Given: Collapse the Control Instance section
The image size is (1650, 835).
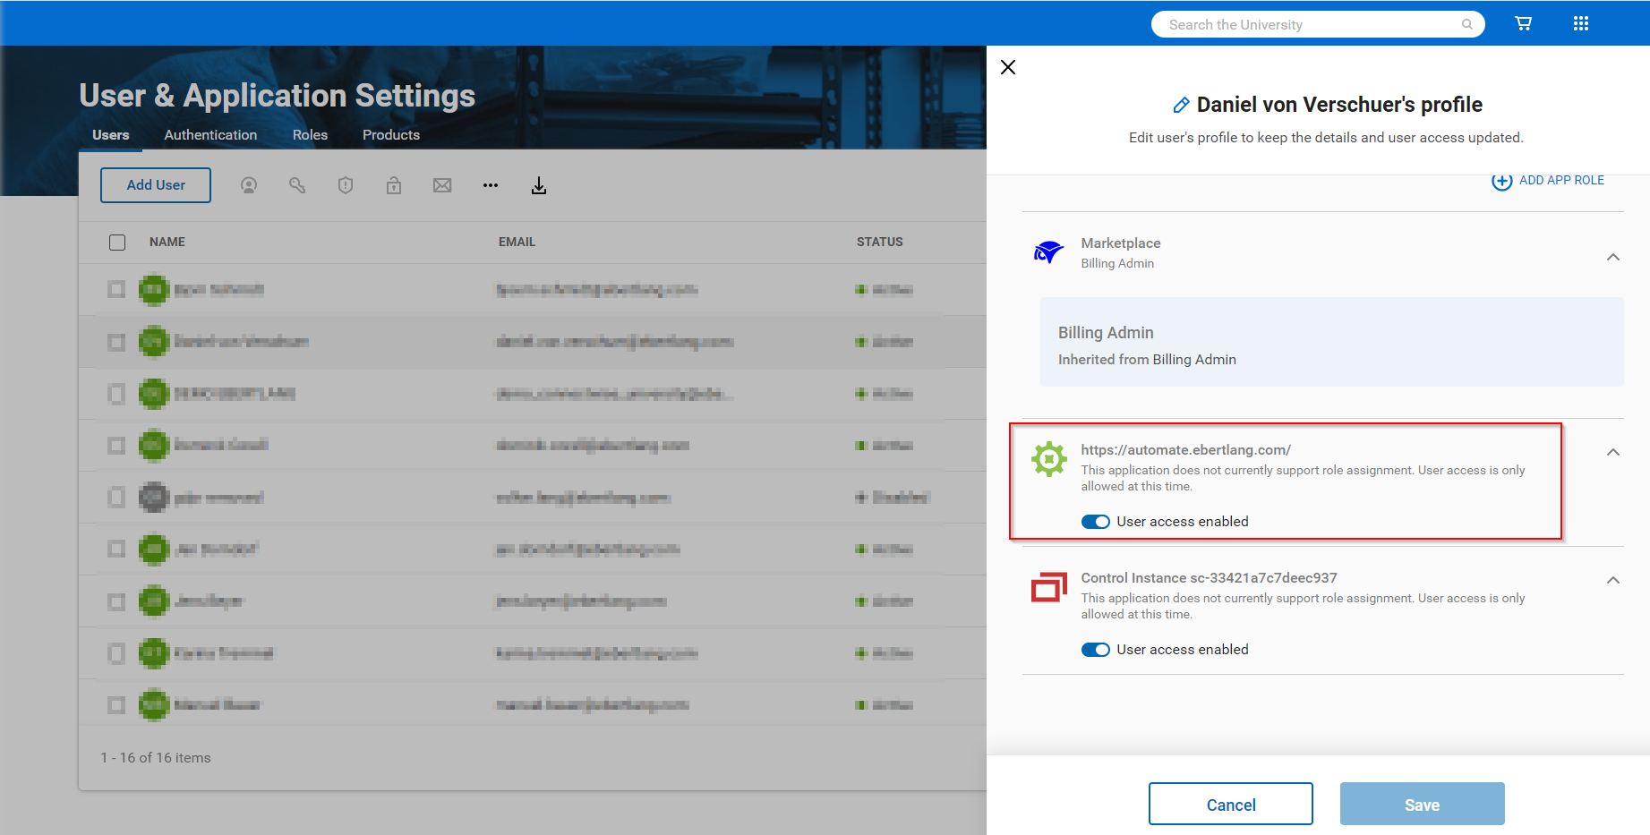Looking at the screenshot, I should tap(1612, 581).
